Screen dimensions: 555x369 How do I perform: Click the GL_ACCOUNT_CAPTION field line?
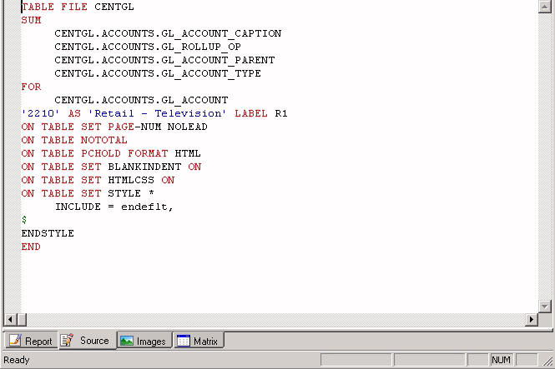[x=168, y=33]
